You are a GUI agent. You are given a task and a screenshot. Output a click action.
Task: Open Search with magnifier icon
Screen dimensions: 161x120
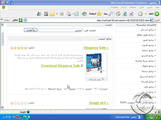(x=111, y=14)
